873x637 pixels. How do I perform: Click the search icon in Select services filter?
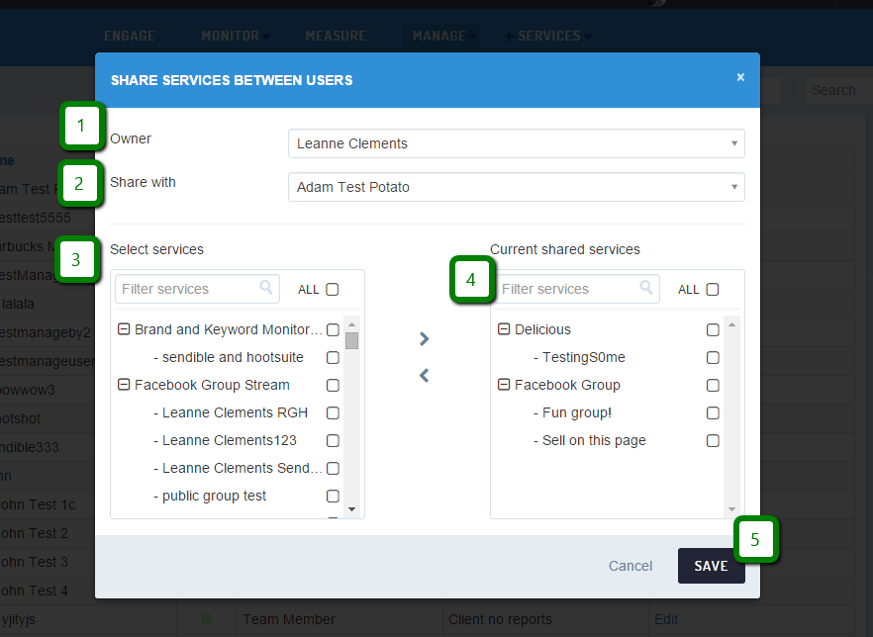pyautogui.click(x=266, y=287)
